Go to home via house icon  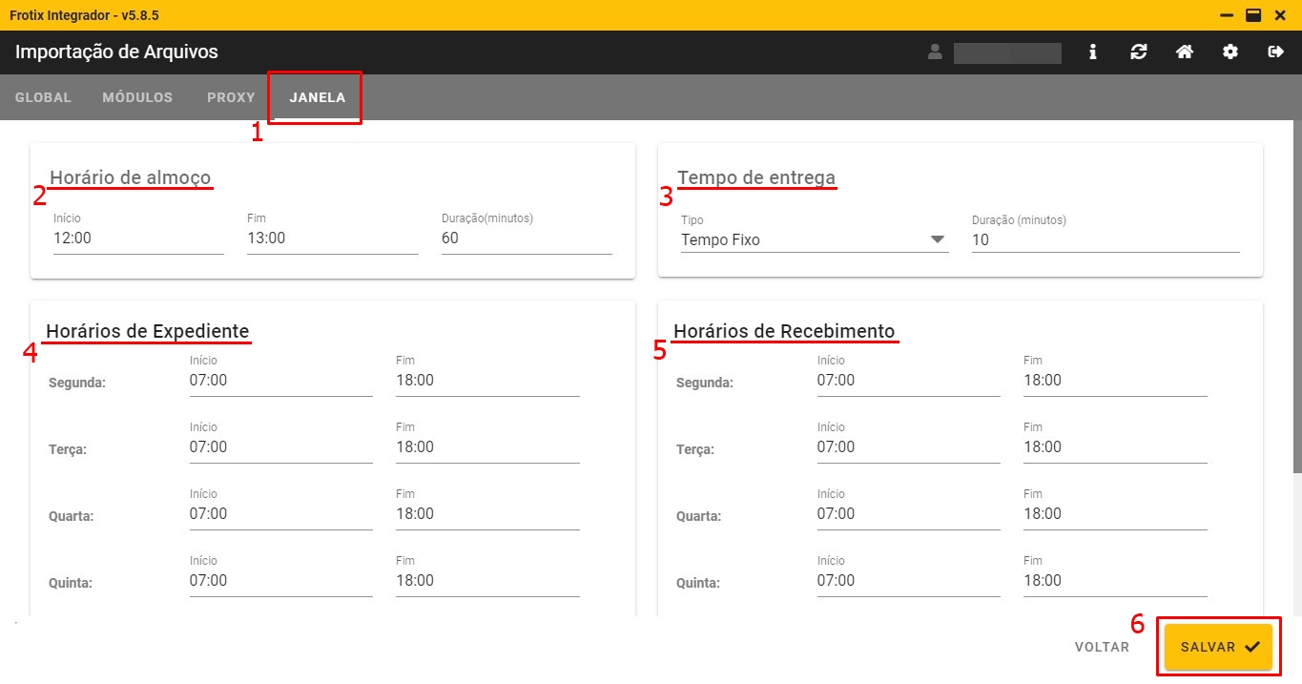pos(1184,52)
